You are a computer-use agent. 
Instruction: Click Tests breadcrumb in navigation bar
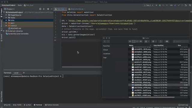point(19,5)
